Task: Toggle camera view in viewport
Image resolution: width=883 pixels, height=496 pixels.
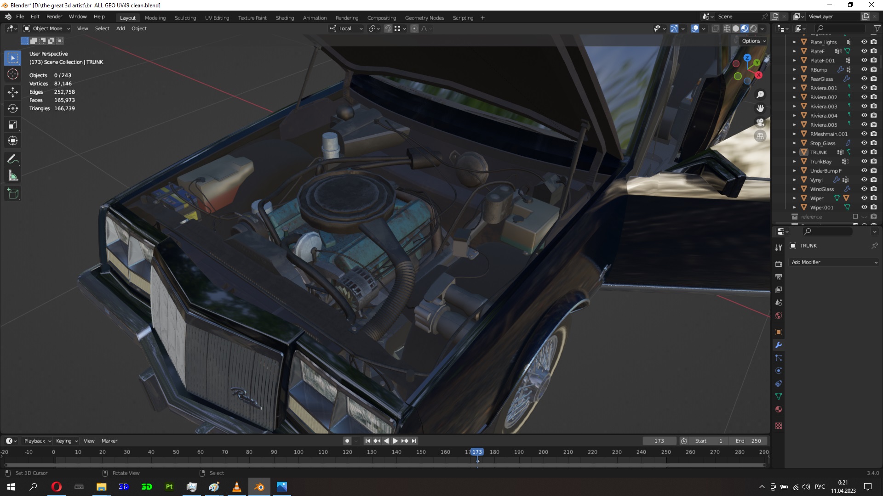Action: click(x=760, y=122)
